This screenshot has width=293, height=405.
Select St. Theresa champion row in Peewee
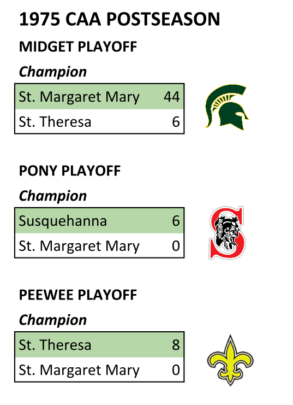[99, 345]
